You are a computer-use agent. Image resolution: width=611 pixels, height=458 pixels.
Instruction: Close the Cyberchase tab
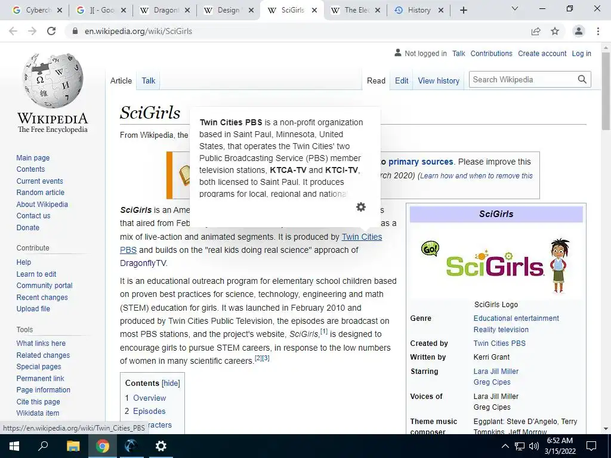pyautogui.click(x=60, y=10)
